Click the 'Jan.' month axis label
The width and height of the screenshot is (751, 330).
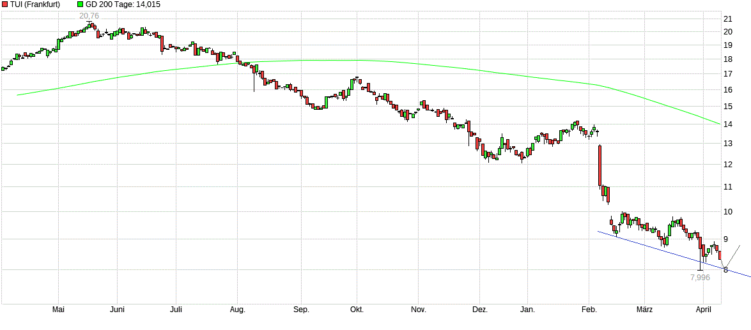pos(527,310)
